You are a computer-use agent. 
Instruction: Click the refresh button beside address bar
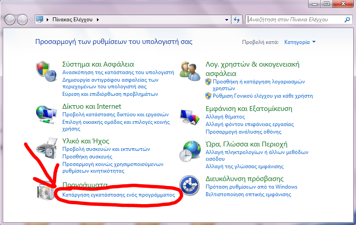[x=237, y=20]
